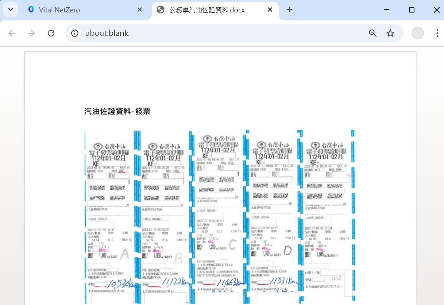
Task: Open the zoom magnifier control
Action: (x=372, y=33)
